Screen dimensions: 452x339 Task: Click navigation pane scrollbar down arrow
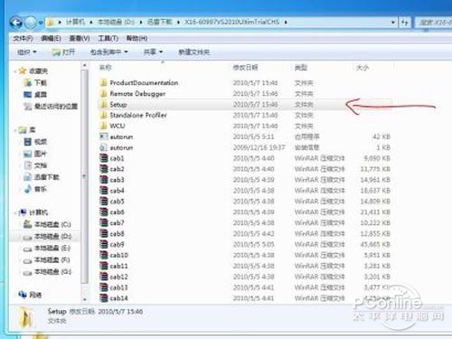click(x=85, y=299)
